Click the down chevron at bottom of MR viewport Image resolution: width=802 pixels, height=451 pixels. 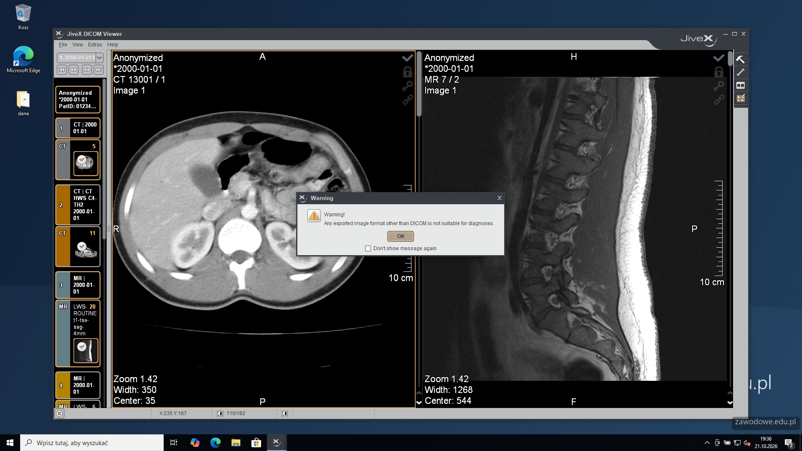click(730, 403)
